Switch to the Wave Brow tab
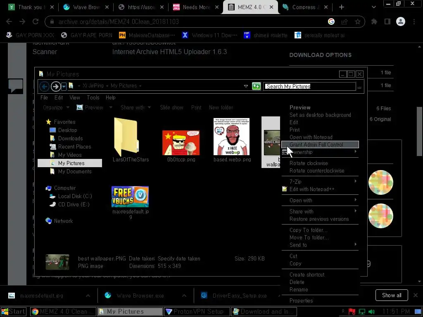This screenshot has width=423, height=317. [x=86, y=7]
